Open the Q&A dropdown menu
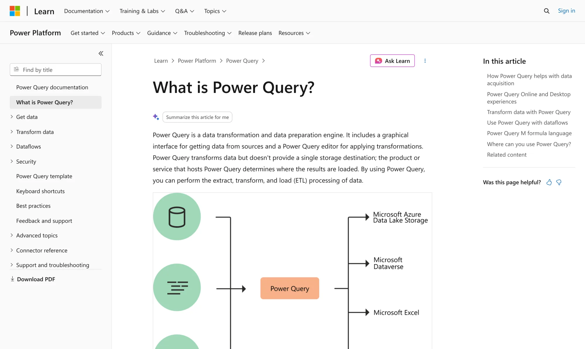585x349 pixels. [184, 11]
